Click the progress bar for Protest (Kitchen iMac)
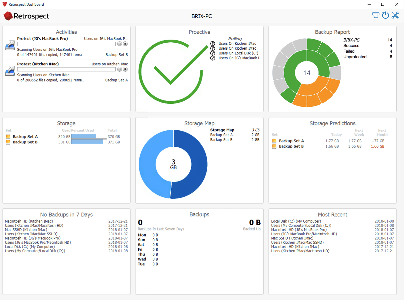This screenshot has width=404, height=300. click(x=66, y=69)
